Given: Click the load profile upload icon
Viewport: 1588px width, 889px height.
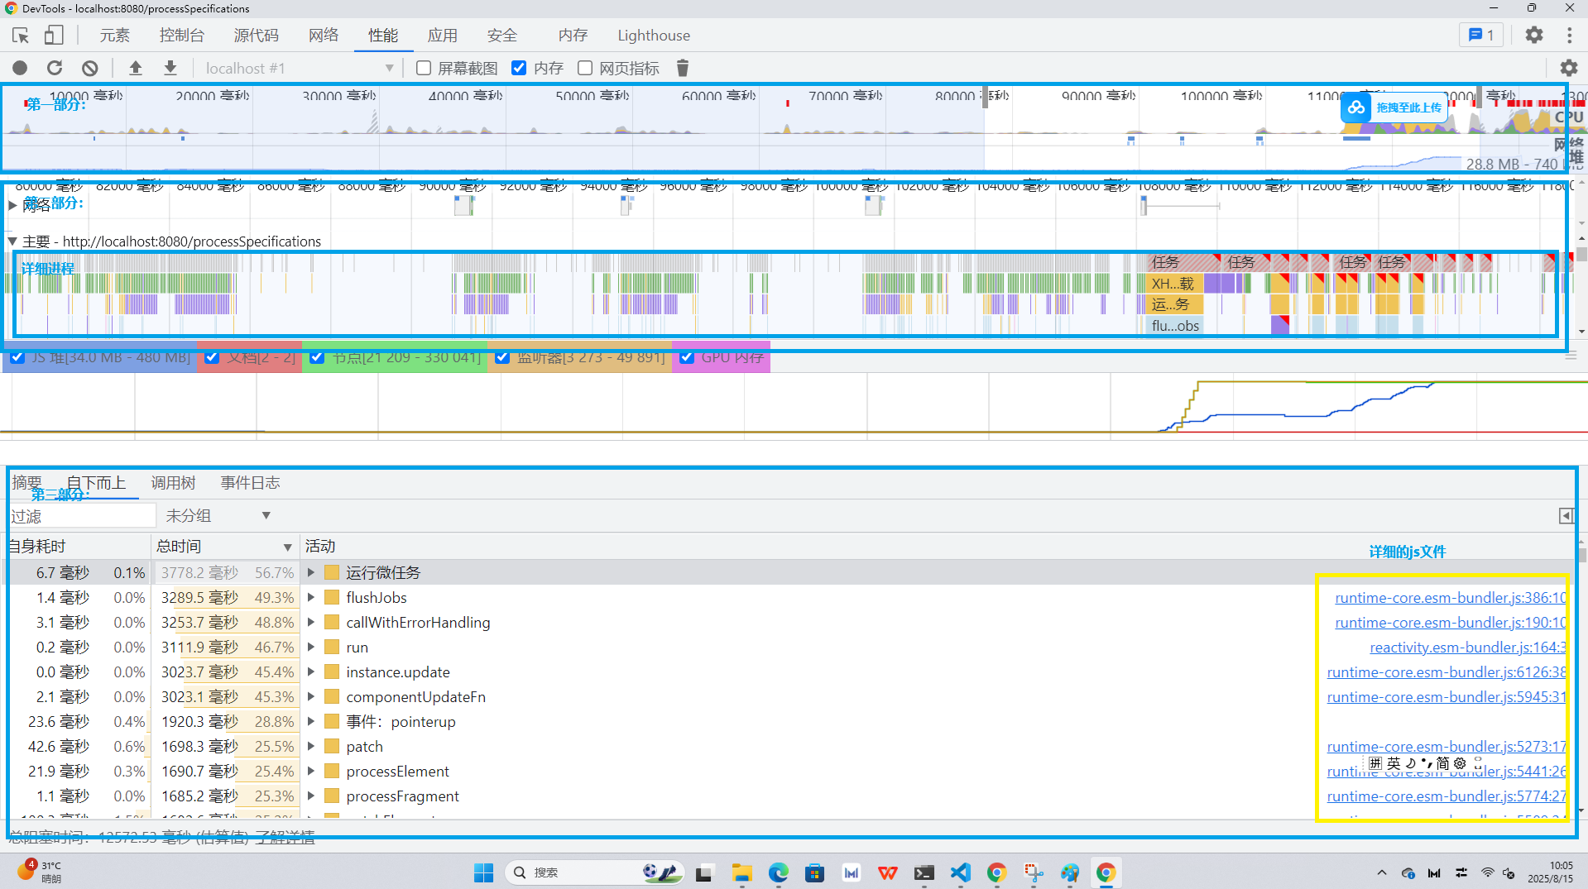Looking at the screenshot, I should click(136, 69).
